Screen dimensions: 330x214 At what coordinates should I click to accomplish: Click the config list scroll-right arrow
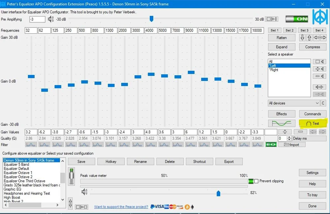[57, 205]
